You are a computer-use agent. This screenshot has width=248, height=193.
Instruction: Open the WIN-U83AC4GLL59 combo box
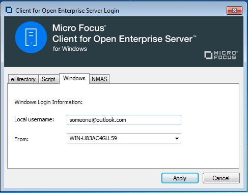click(124, 139)
